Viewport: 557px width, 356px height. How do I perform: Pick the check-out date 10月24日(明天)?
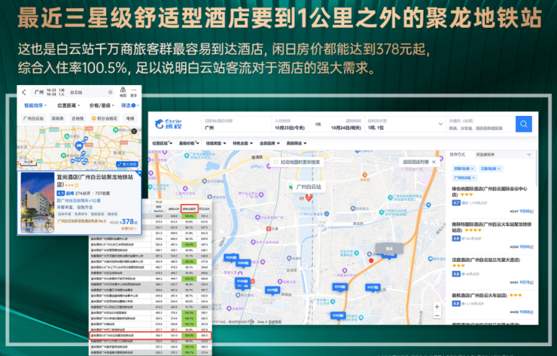(345, 127)
